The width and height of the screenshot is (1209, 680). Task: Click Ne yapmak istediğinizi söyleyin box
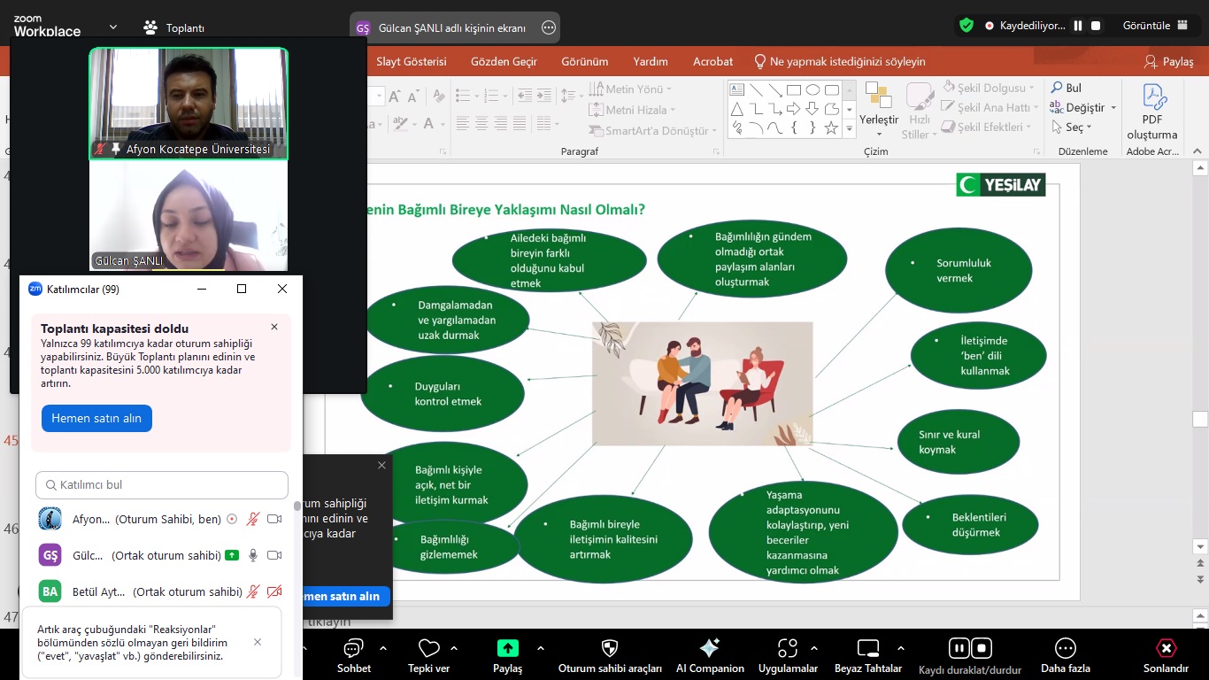[x=839, y=61]
